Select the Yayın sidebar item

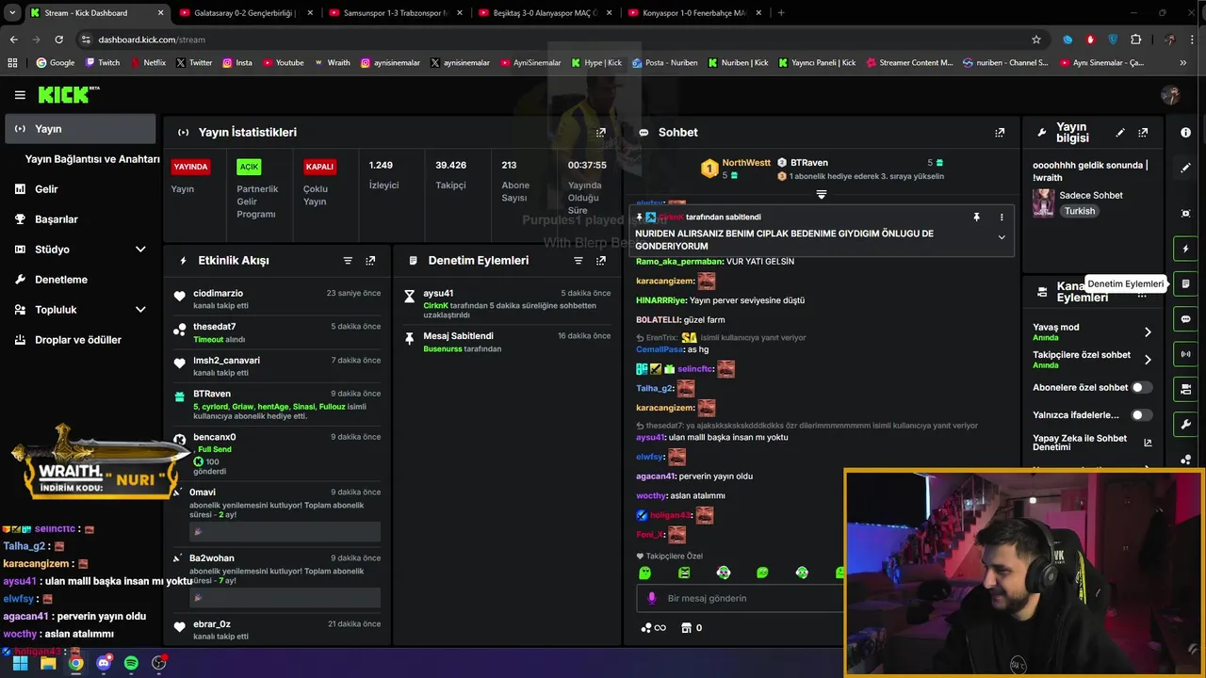pyautogui.click(x=80, y=129)
